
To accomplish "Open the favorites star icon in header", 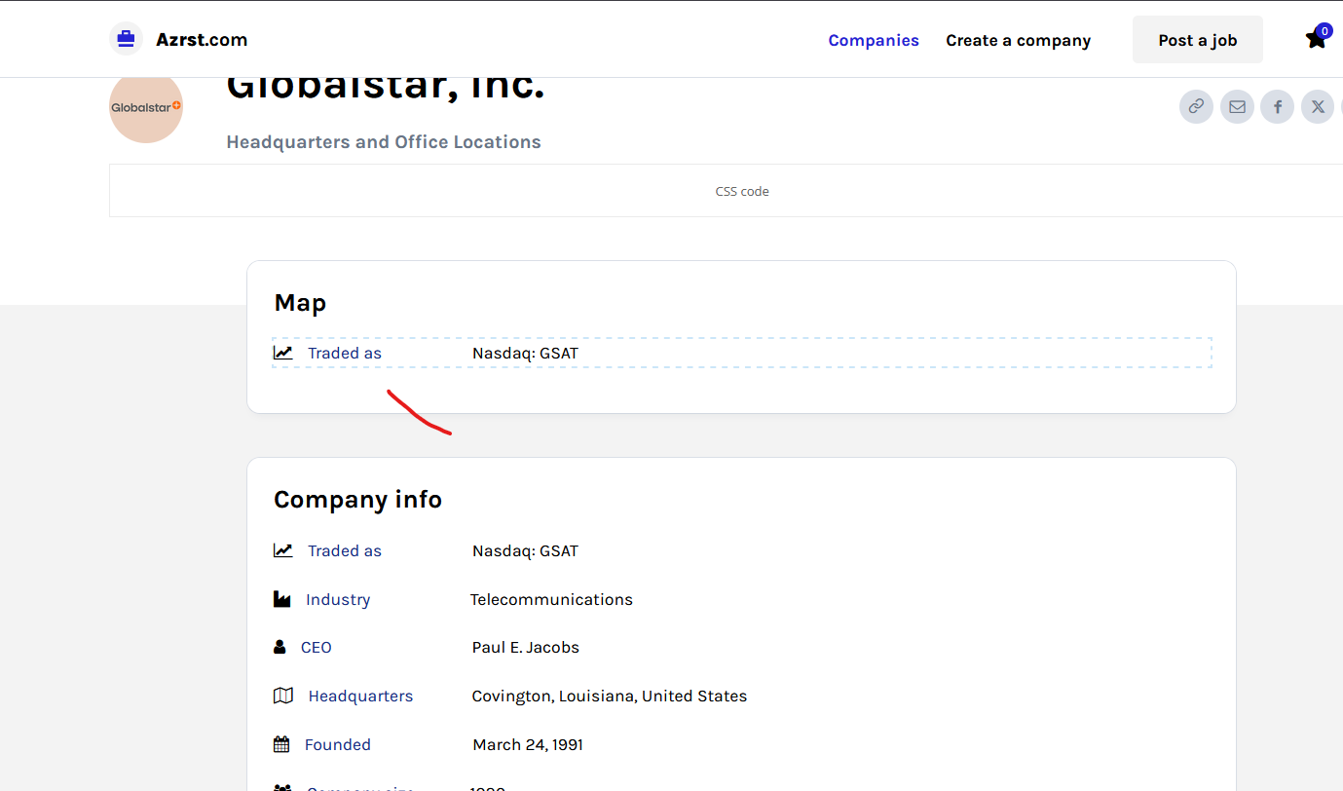I will 1316,39.
